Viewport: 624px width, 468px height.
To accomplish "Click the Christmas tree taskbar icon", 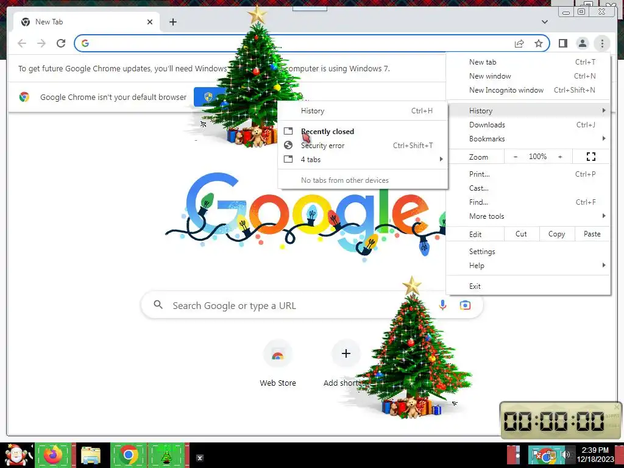I will coord(167,455).
